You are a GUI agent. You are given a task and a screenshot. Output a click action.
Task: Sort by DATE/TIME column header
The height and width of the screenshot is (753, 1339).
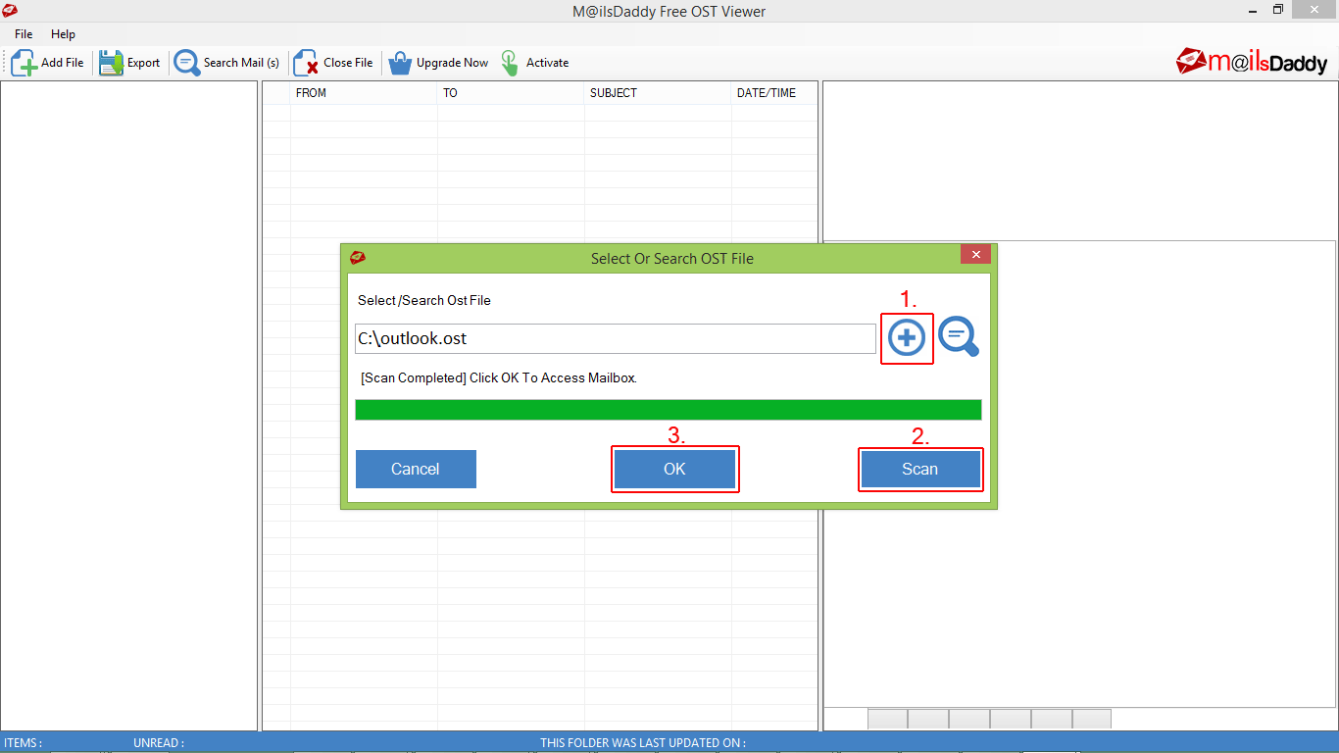click(774, 93)
